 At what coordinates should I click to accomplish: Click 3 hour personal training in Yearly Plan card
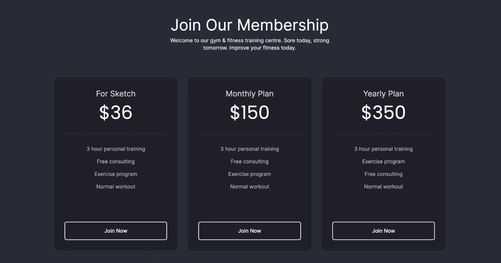coord(383,149)
